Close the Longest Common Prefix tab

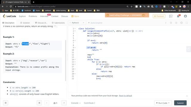click(29, 2)
